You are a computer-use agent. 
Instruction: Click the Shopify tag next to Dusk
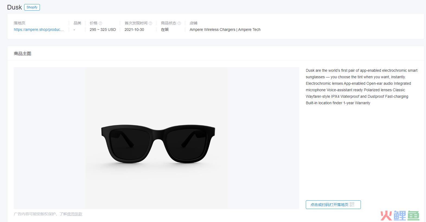(x=32, y=7)
